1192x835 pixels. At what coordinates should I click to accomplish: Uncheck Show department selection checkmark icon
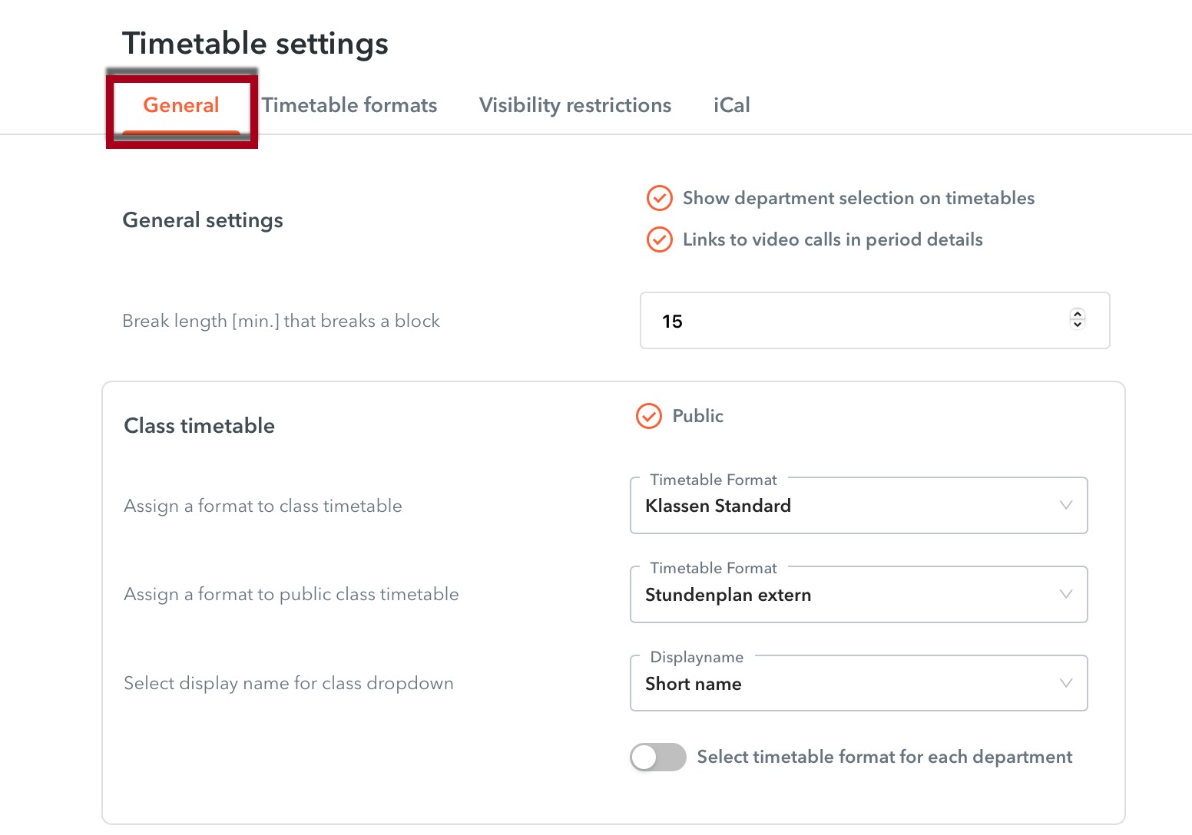coord(659,198)
